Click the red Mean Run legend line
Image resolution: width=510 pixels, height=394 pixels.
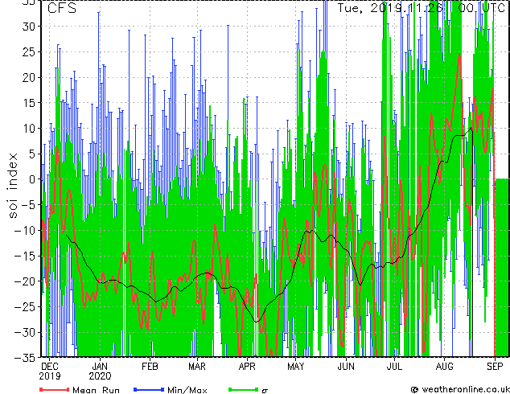[55, 389]
